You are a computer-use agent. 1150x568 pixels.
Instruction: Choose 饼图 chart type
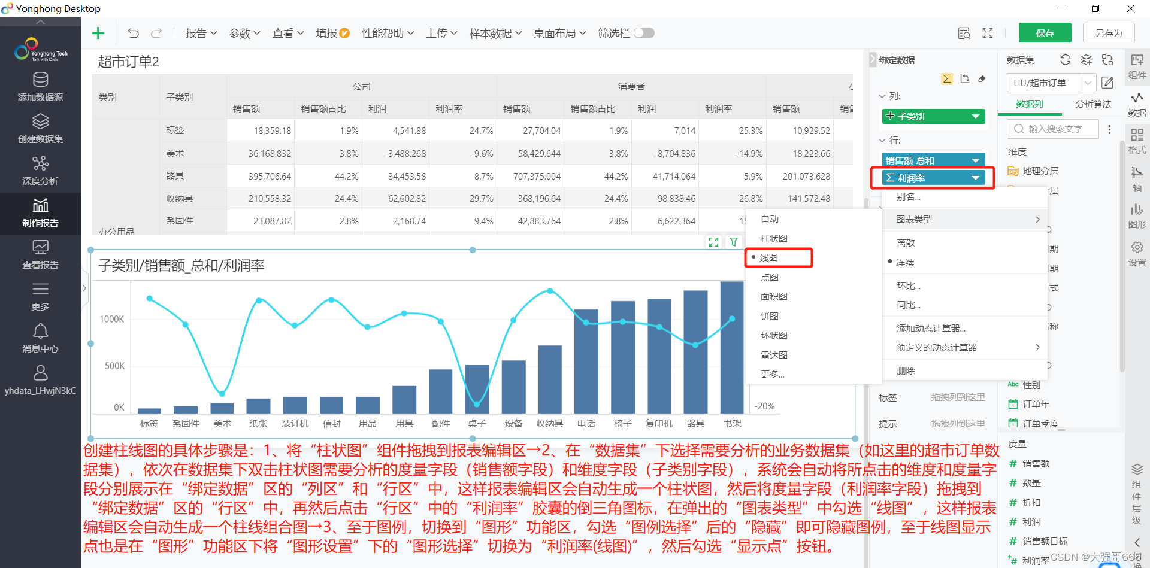(770, 316)
